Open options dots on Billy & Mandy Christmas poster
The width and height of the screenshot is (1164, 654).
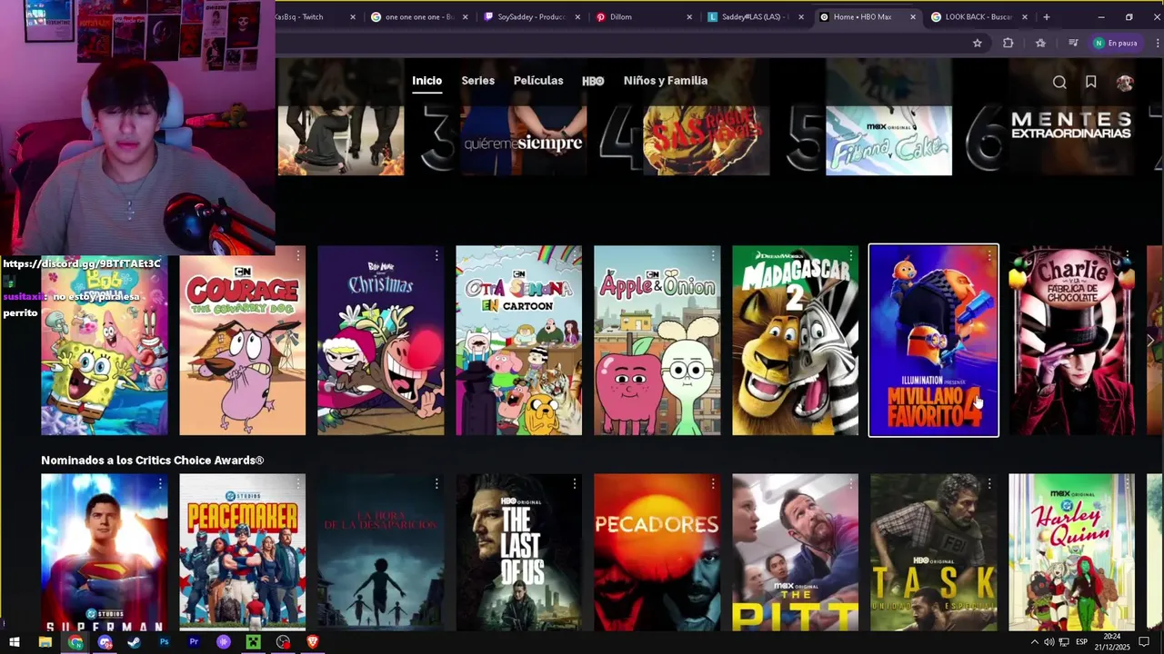436,256
